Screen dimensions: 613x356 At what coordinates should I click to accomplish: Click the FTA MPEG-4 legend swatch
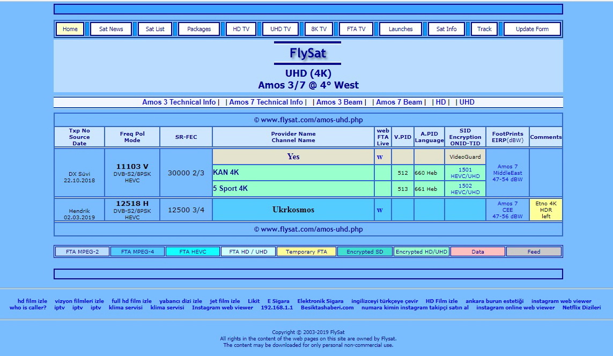click(x=137, y=251)
